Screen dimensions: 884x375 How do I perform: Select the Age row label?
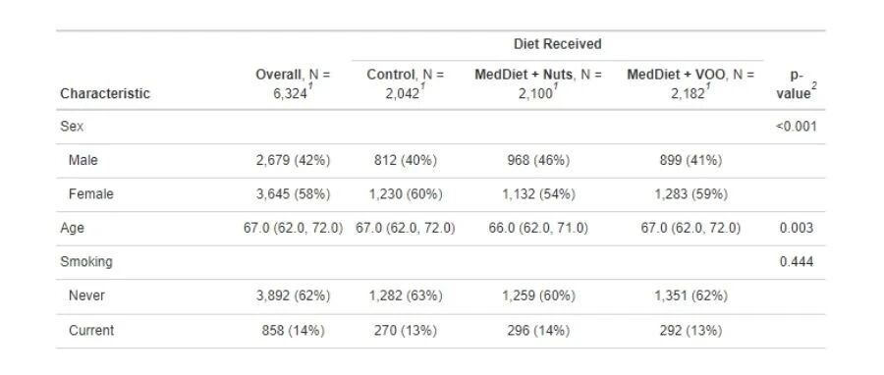(x=72, y=228)
